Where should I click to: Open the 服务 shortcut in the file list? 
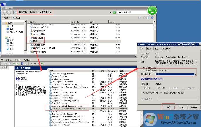click(35, 41)
